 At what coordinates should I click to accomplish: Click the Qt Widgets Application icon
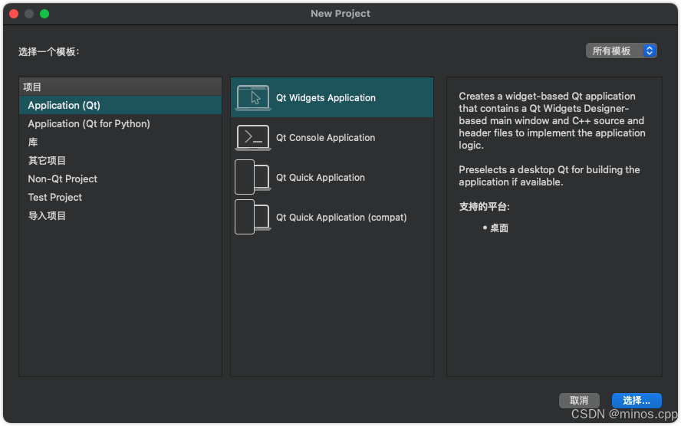(253, 97)
